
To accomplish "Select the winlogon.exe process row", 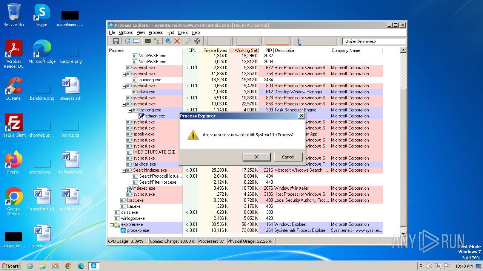I will point(245,218).
